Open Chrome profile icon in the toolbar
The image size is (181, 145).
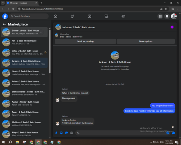click(173, 9)
